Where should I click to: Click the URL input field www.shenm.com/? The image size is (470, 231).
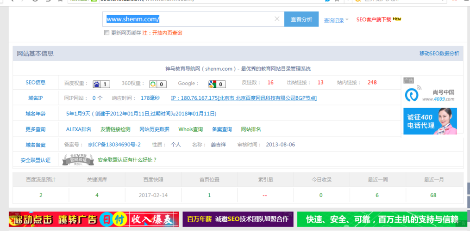coord(194,19)
